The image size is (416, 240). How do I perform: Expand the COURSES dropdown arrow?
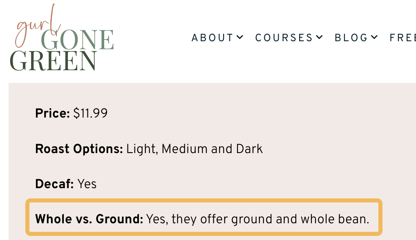pyautogui.click(x=319, y=38)
